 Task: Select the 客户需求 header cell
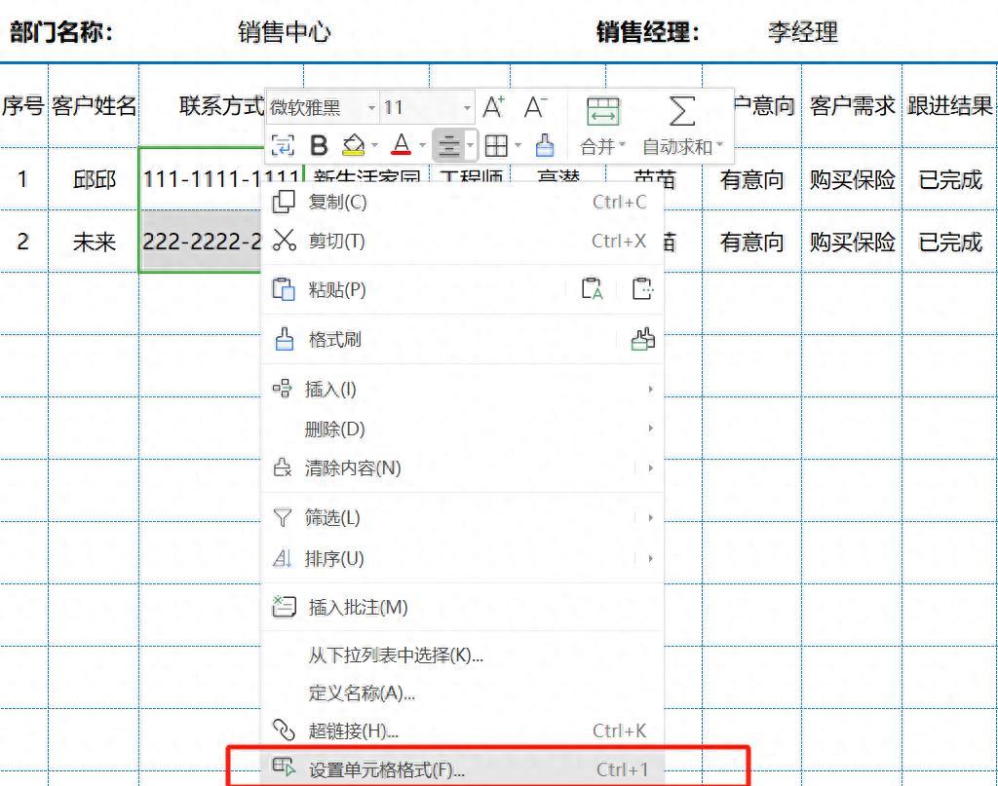(852, 105)
